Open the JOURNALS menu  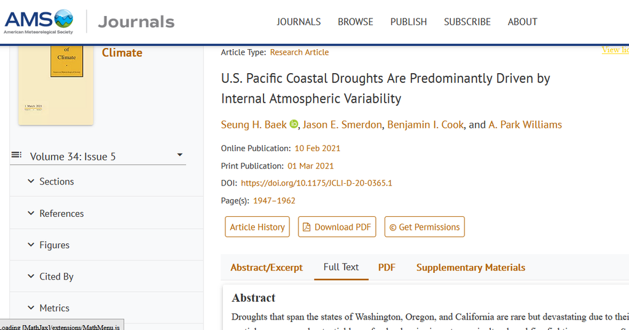pyautogui.click(x=299, y=22)
